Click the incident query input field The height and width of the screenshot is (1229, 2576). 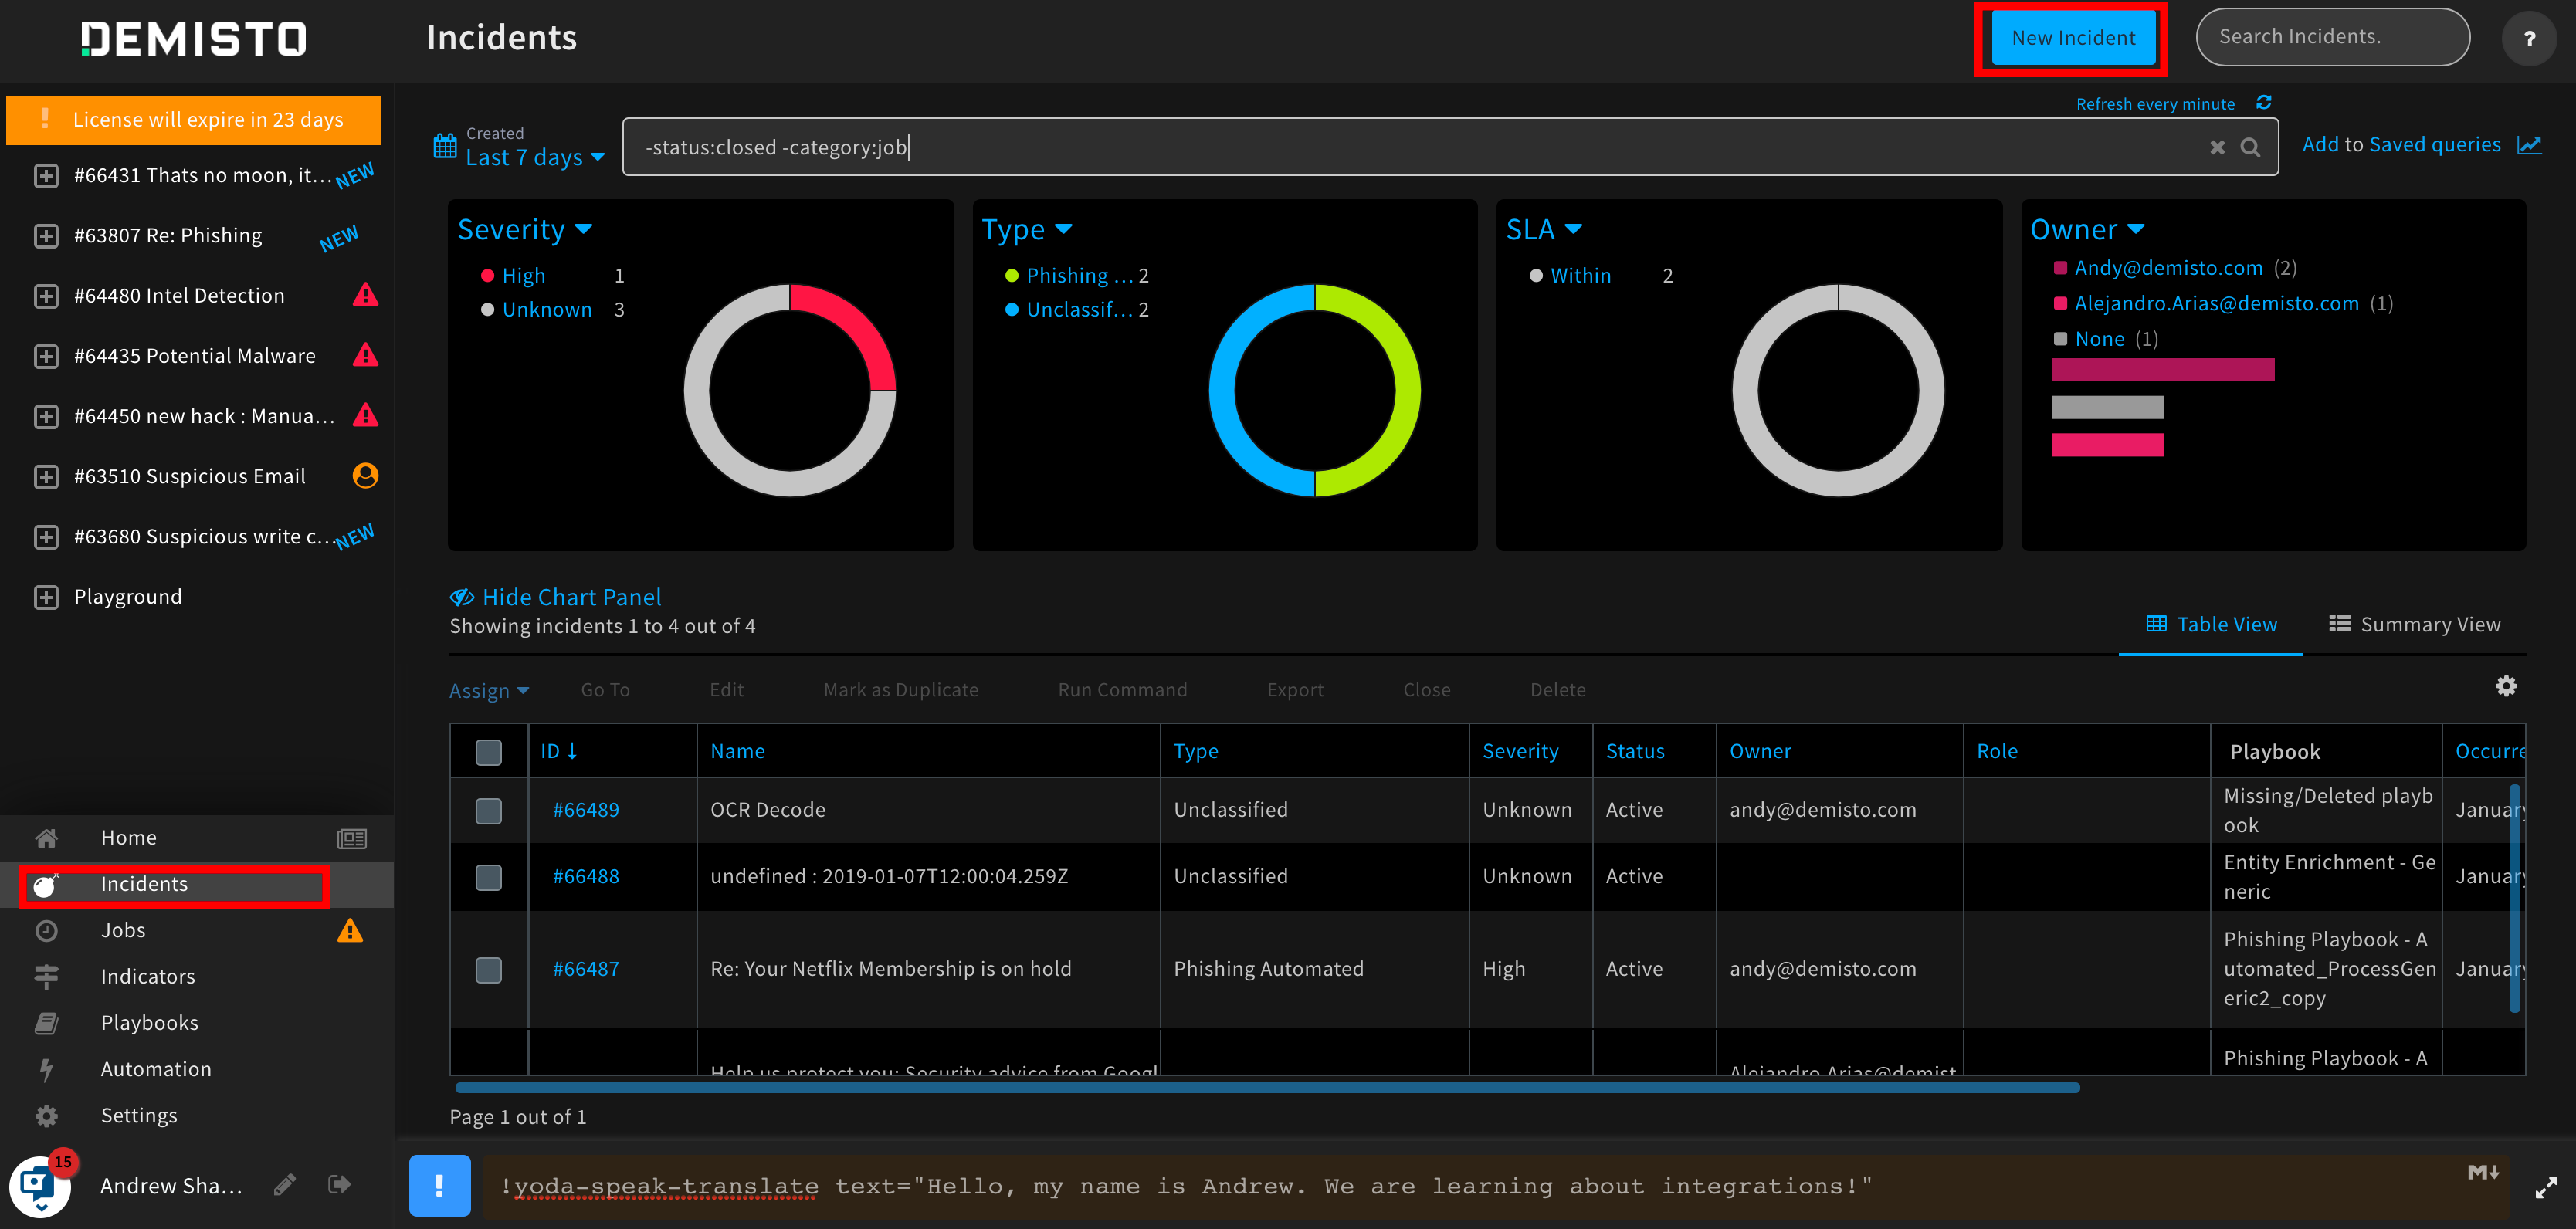click(x=1450, y=147)
